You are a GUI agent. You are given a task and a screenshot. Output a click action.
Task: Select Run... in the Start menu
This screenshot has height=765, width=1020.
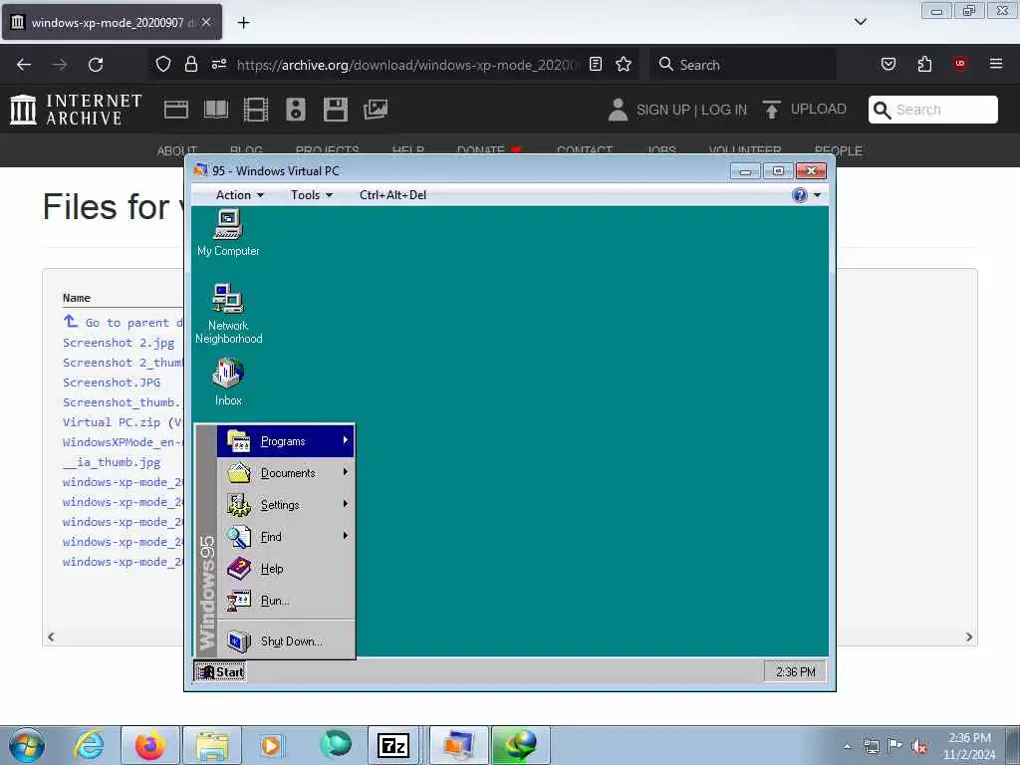click(286, 601)
